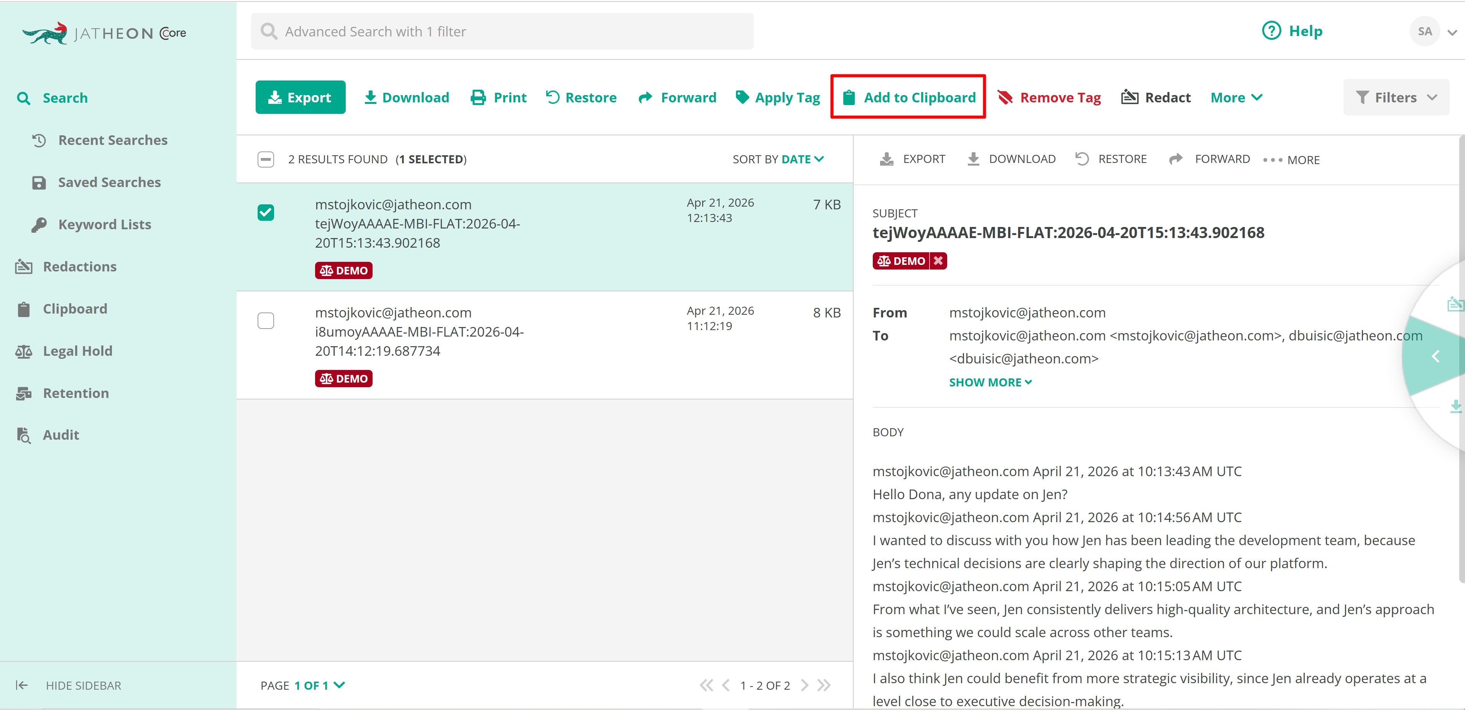This screenshot has height=710, width=1465.
Task: Open the tejWoyAAAAE-MBI-FLAT message row
Action: click(x=544, y=237)
